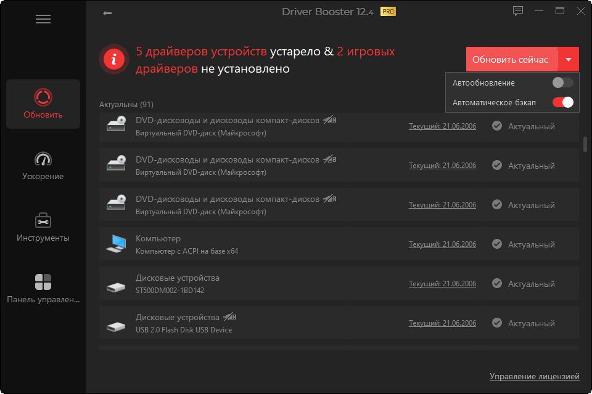The height and width of the screenshot is (394, 592).
Task: Minimize the Driver Booster window
Action: [x=539, y=11]
